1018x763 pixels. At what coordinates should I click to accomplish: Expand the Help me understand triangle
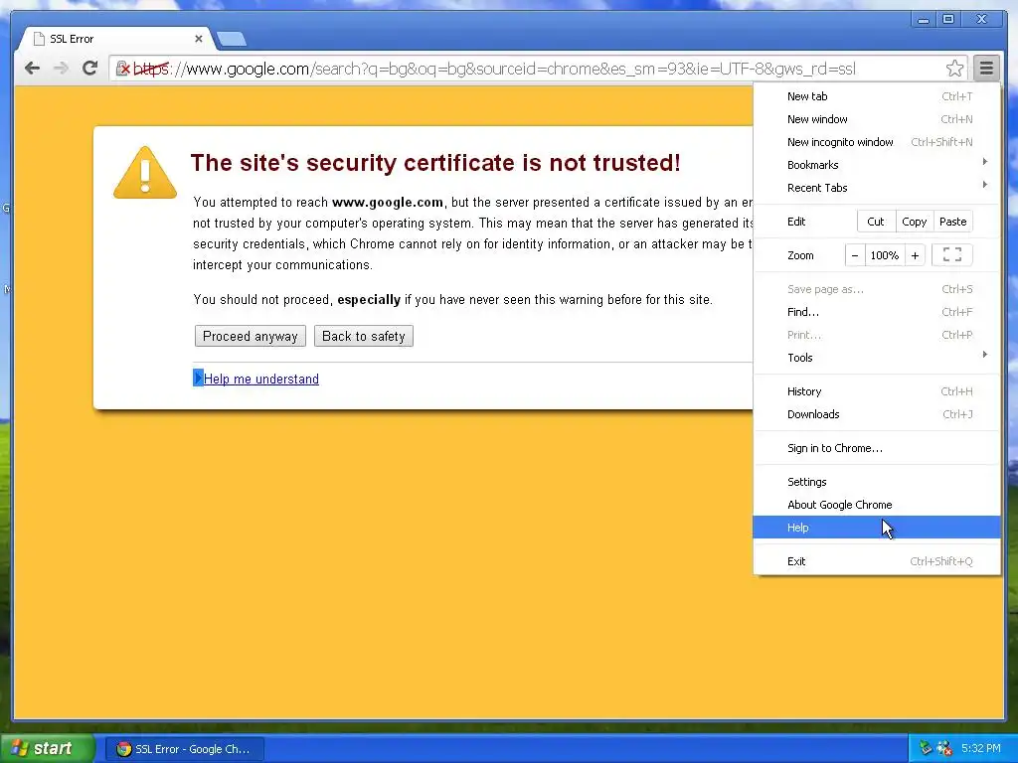pyautogui.click(x=198, y=378)
